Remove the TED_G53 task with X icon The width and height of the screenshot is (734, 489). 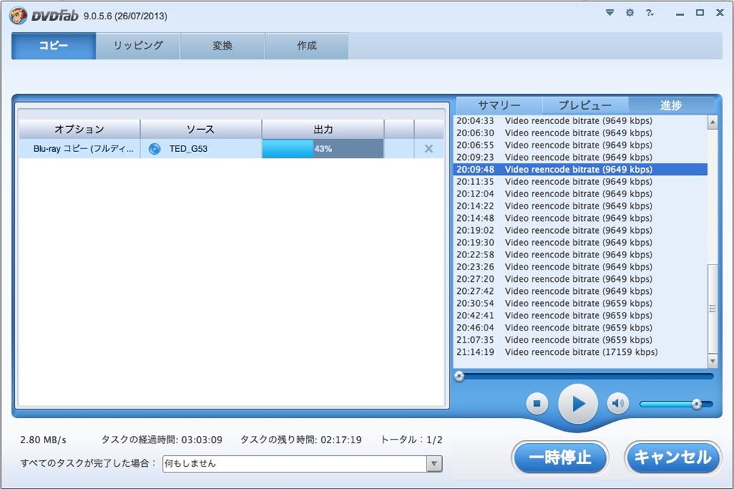[429, 149]
